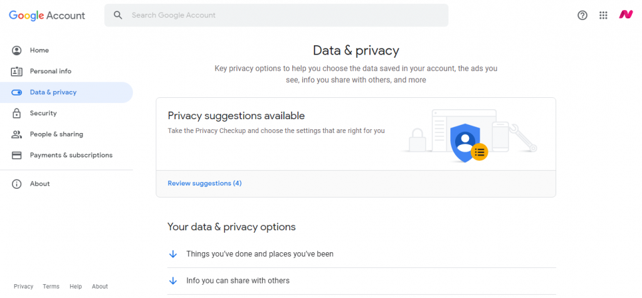Click the Home person icon in sidebar

(x=16, y=50)
